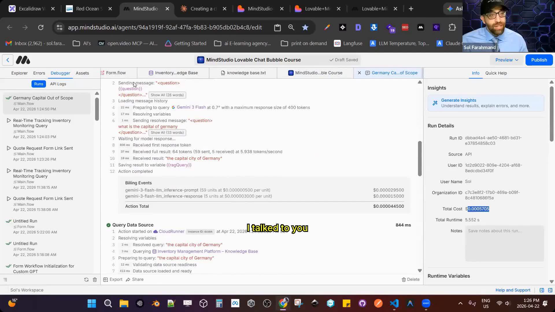Click the Share button
The height and width of the screenshot is (312, 555).
pyautogui.click(x=135, y=279)
